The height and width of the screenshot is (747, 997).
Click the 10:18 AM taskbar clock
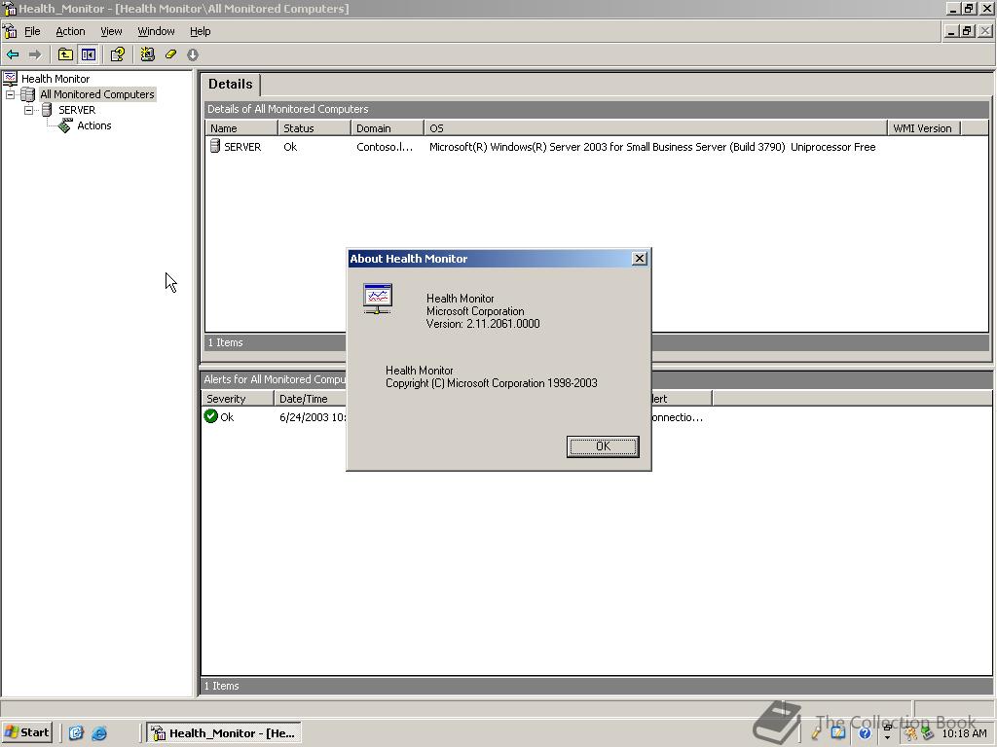tap(964, 733)
